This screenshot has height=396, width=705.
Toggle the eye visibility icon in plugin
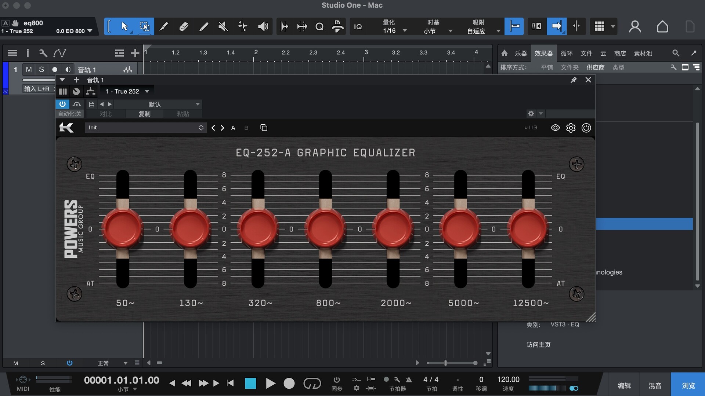click(555, 128)
